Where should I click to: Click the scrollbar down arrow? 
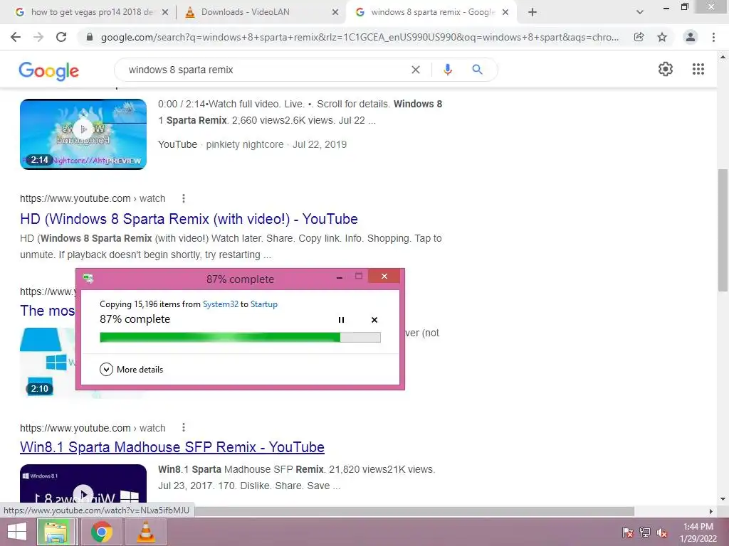click(x=723, y=499)
